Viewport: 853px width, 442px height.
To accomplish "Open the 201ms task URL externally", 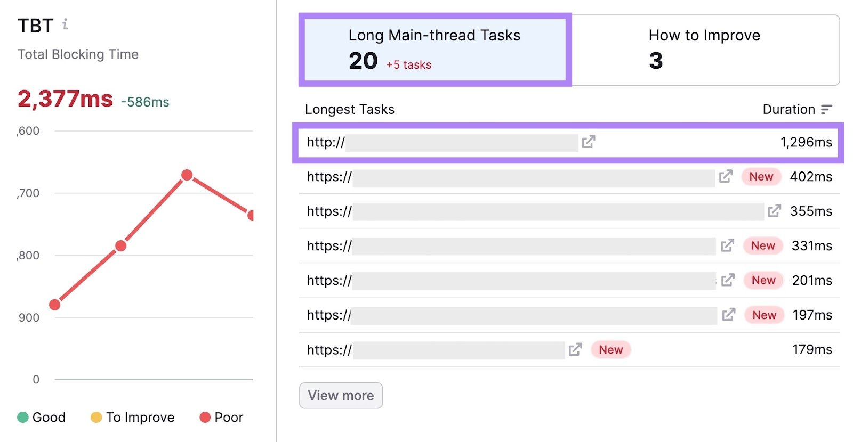I will pos(729,280).
